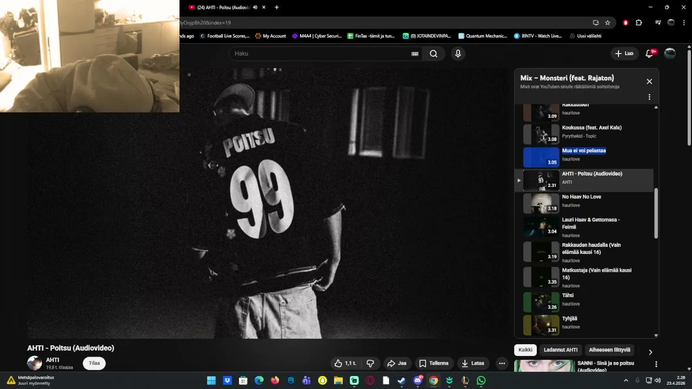Click the install app icon in address bar
Image resolution: width=692 pixels, height=389 pixels.
596,23
